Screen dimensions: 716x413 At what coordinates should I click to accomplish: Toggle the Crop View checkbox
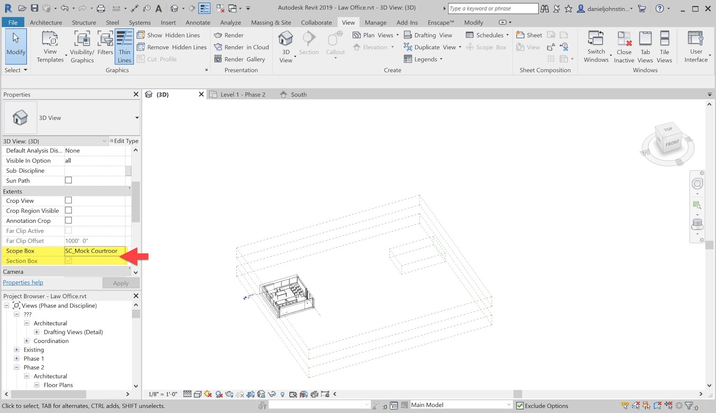point(68,200)
